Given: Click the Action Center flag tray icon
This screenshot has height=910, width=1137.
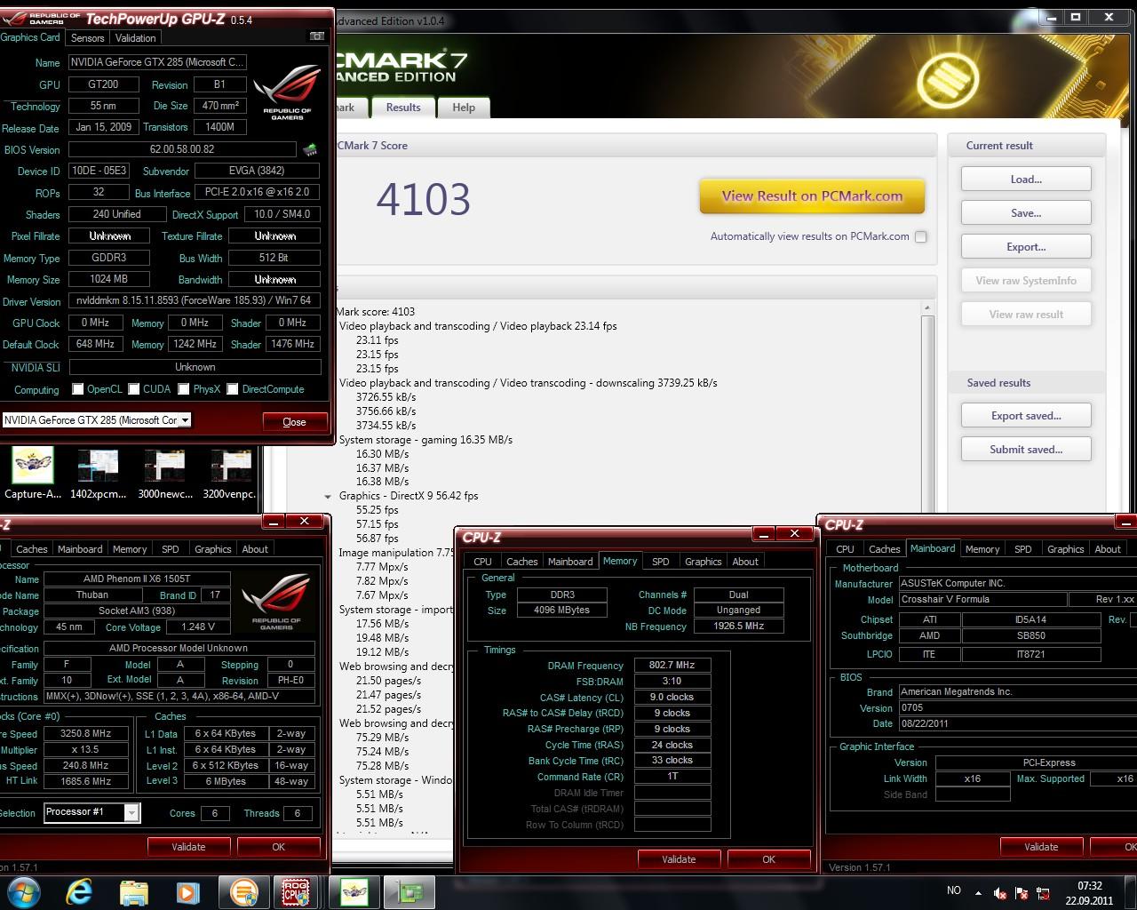Looking at the screenshot, I should (x=1022, y=893).
